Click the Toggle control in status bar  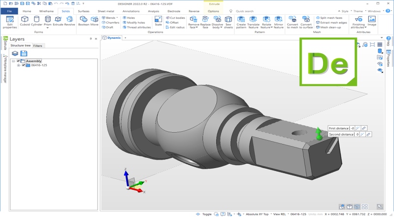[x=206, y=215]
